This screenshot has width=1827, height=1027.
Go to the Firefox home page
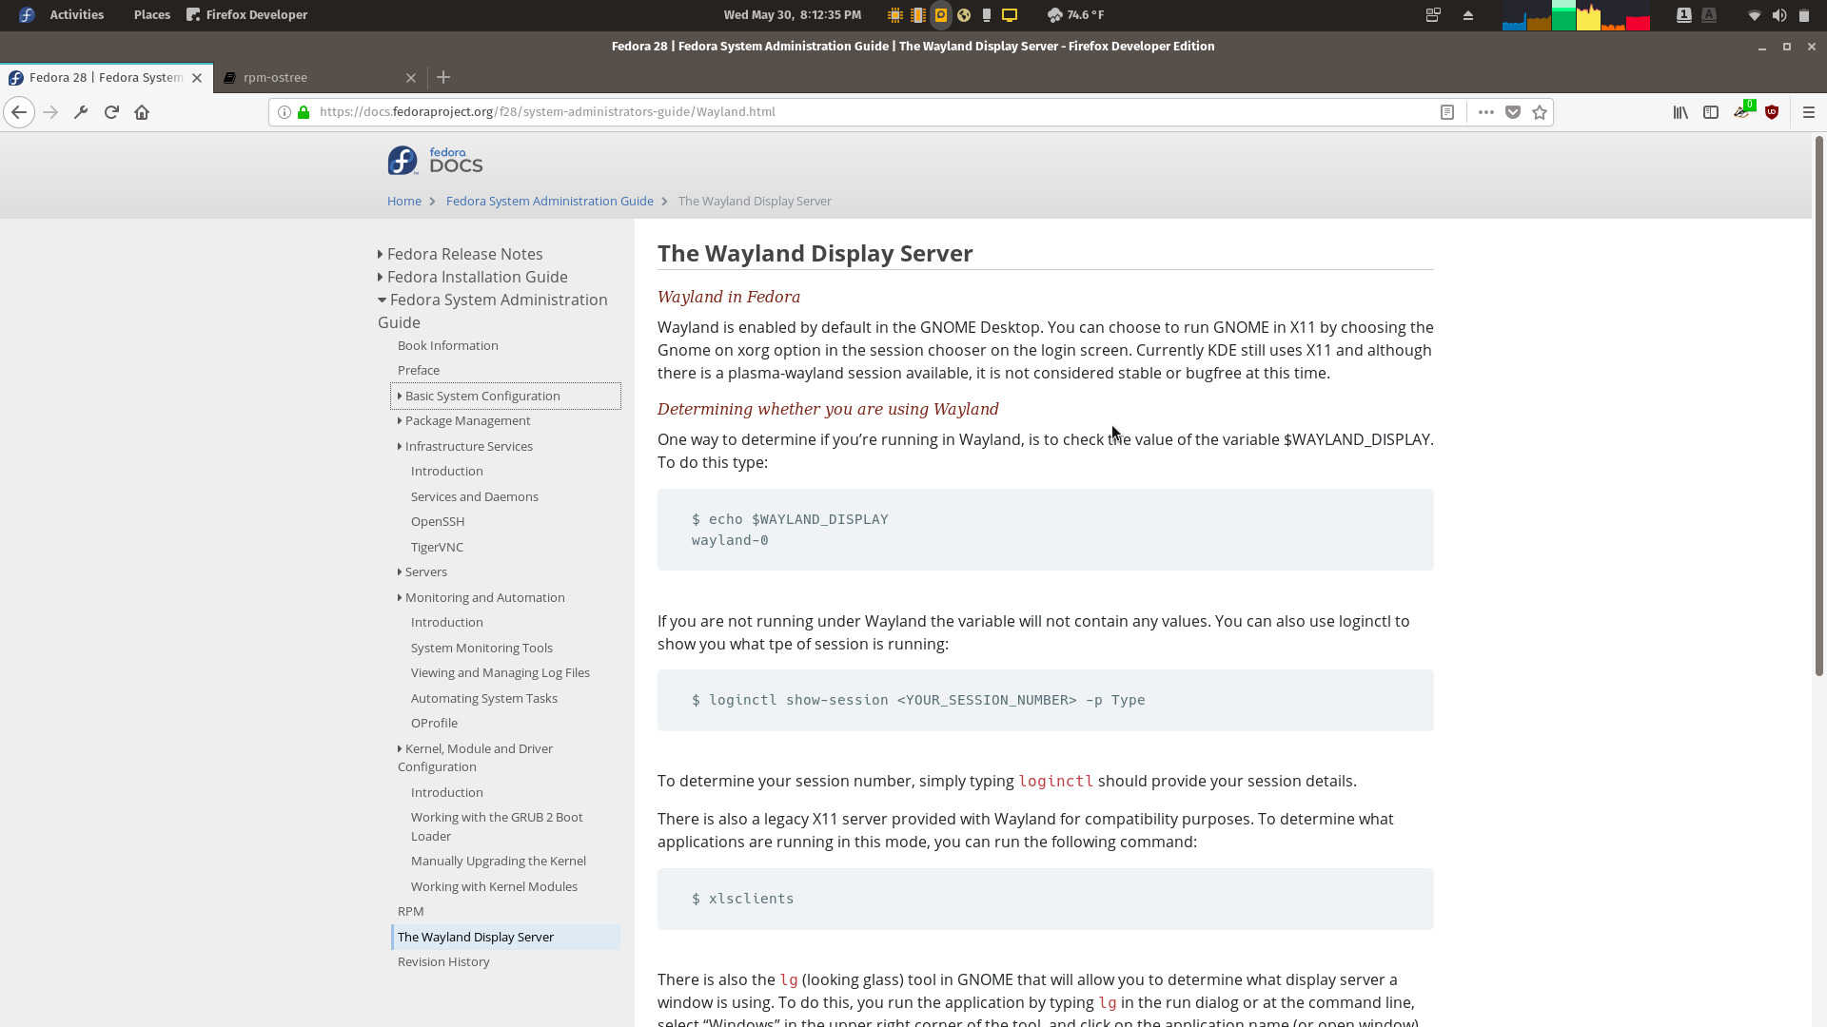pyautogui.click(x=142, y=112)
